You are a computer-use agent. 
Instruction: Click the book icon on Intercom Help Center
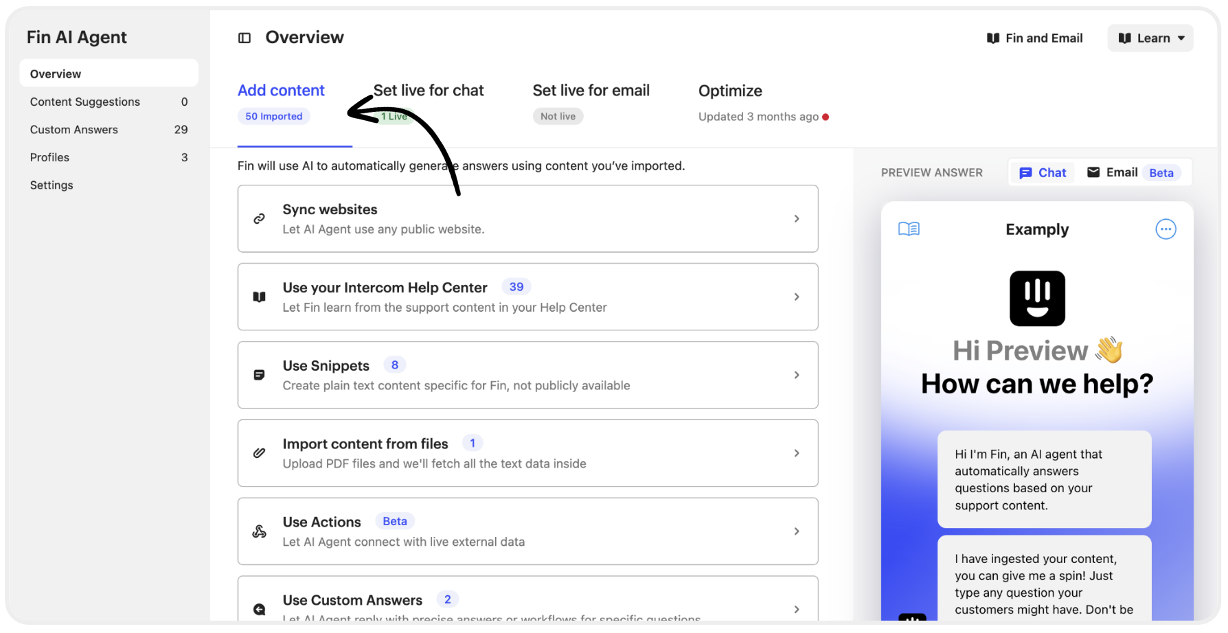259,297
